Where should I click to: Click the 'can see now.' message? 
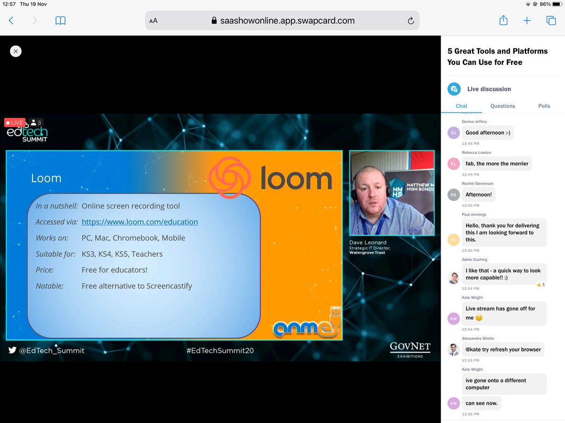coord(481,403)
